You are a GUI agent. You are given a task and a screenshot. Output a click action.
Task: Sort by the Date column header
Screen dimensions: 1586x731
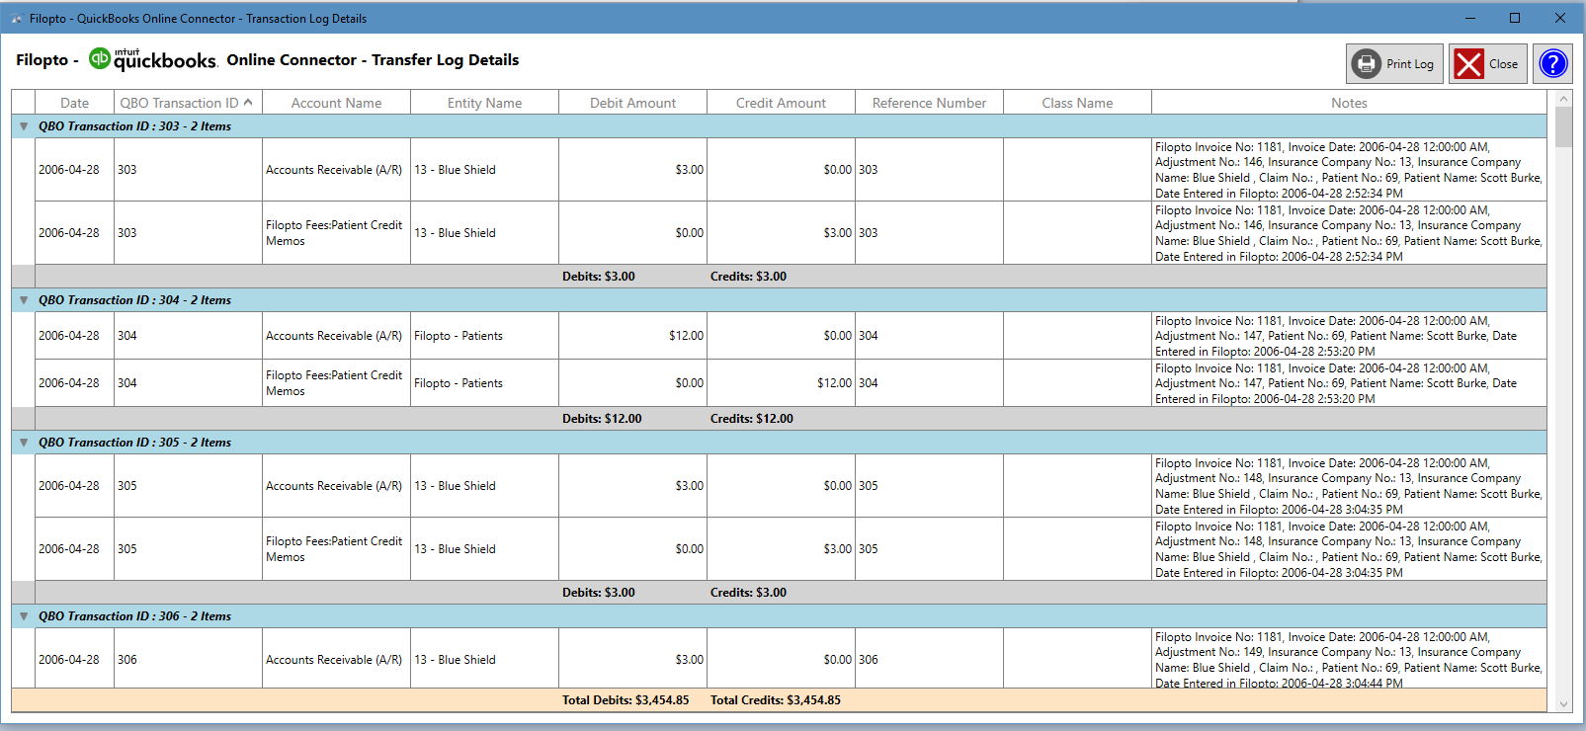[74, 103]
